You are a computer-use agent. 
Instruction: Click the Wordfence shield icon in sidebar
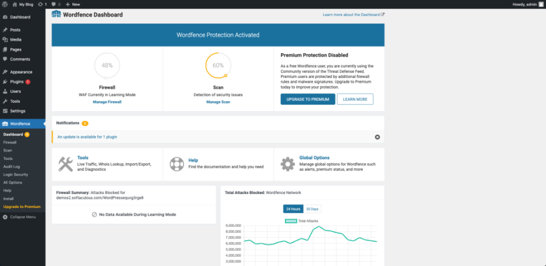[x=5, y=124]
